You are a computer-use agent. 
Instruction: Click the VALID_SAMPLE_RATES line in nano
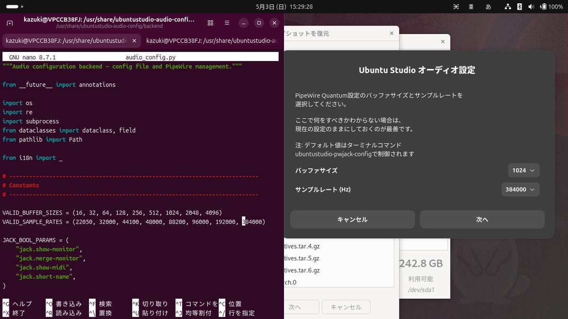134,222
